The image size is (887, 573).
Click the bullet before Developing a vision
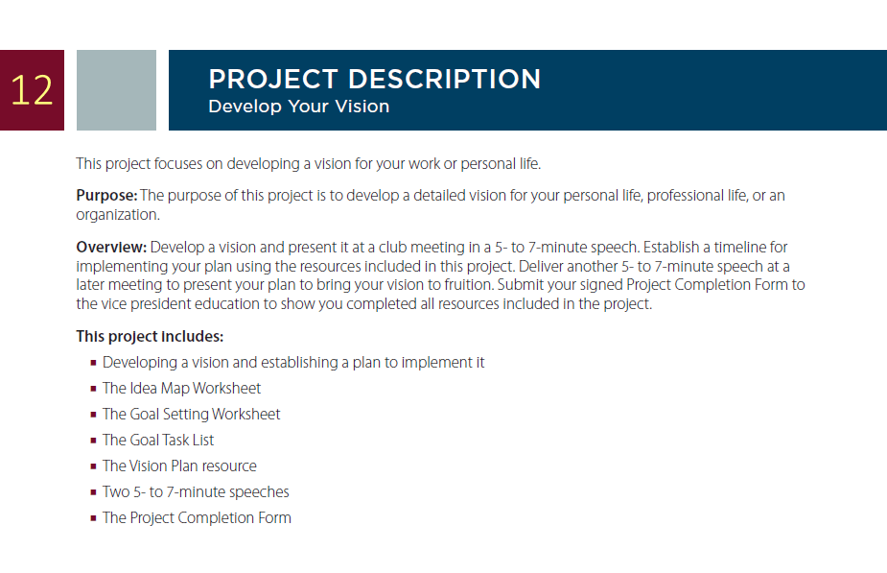(x=93, y=363)
